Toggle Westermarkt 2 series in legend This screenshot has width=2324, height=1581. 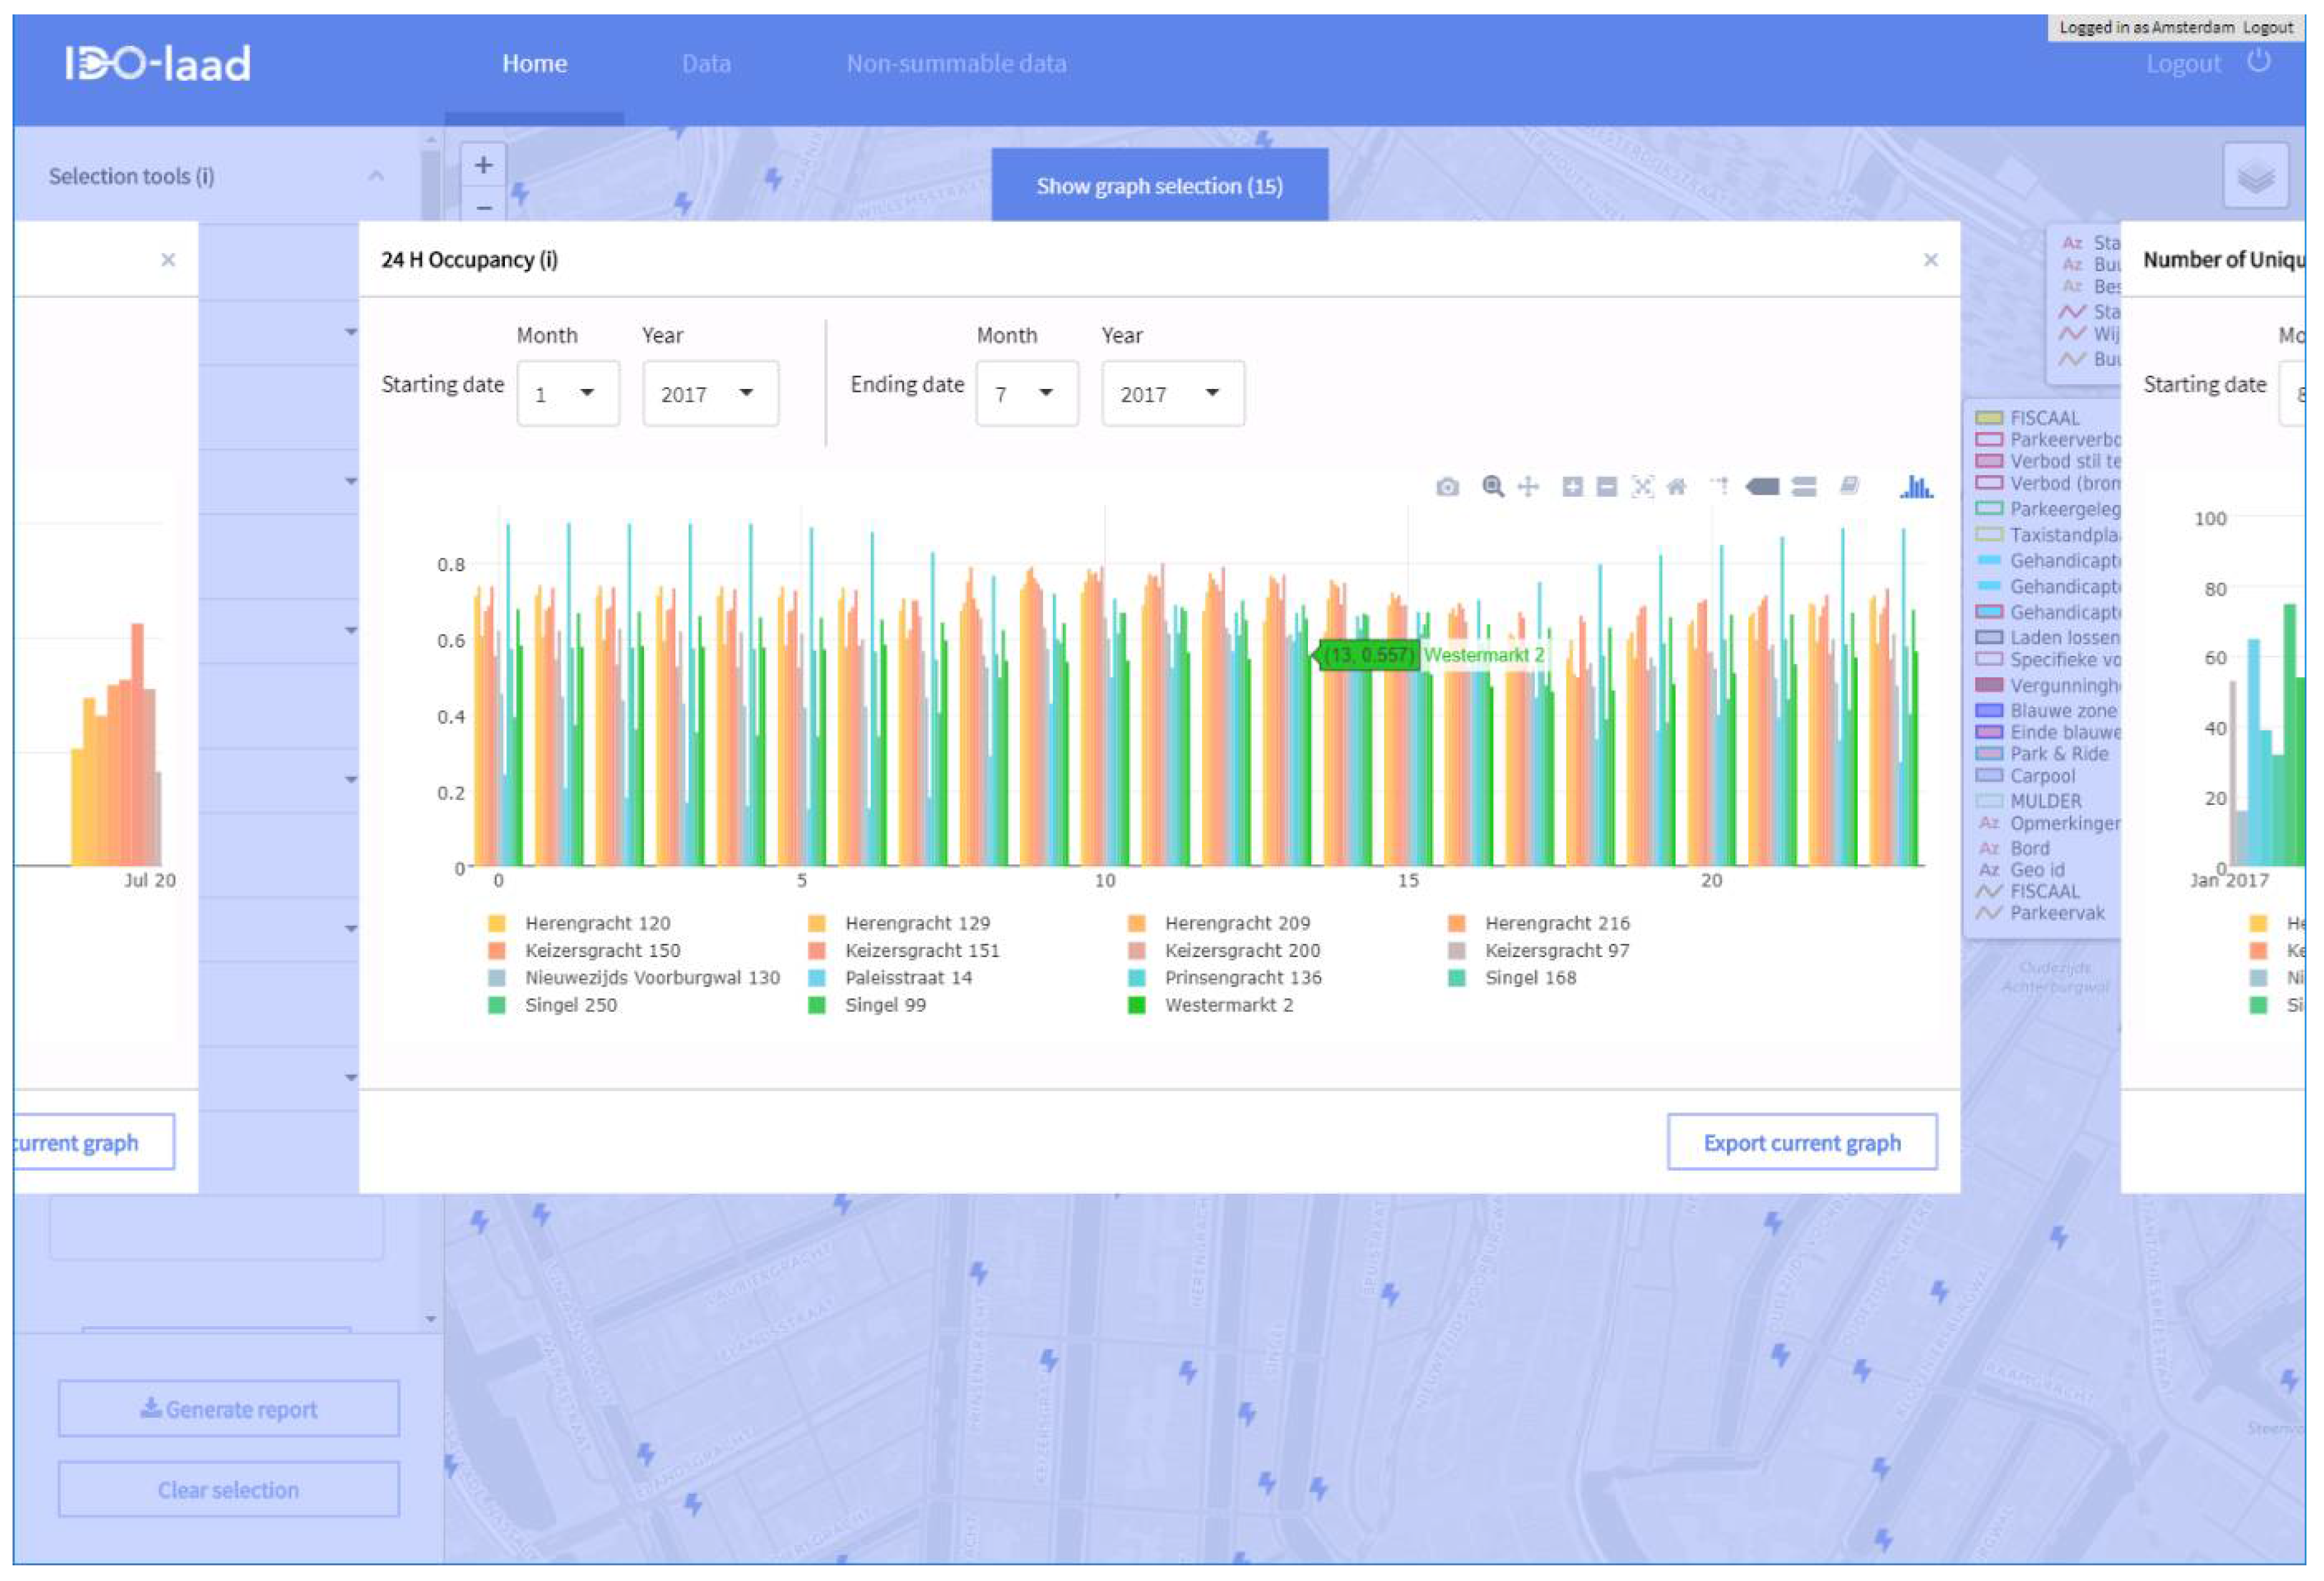(1228, 1005)
